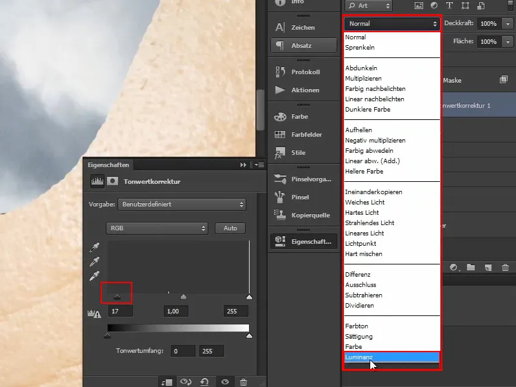This screenshot has width=516, height=387.
Task: Clip adjustment to layer below
Action: click(167, 382)
